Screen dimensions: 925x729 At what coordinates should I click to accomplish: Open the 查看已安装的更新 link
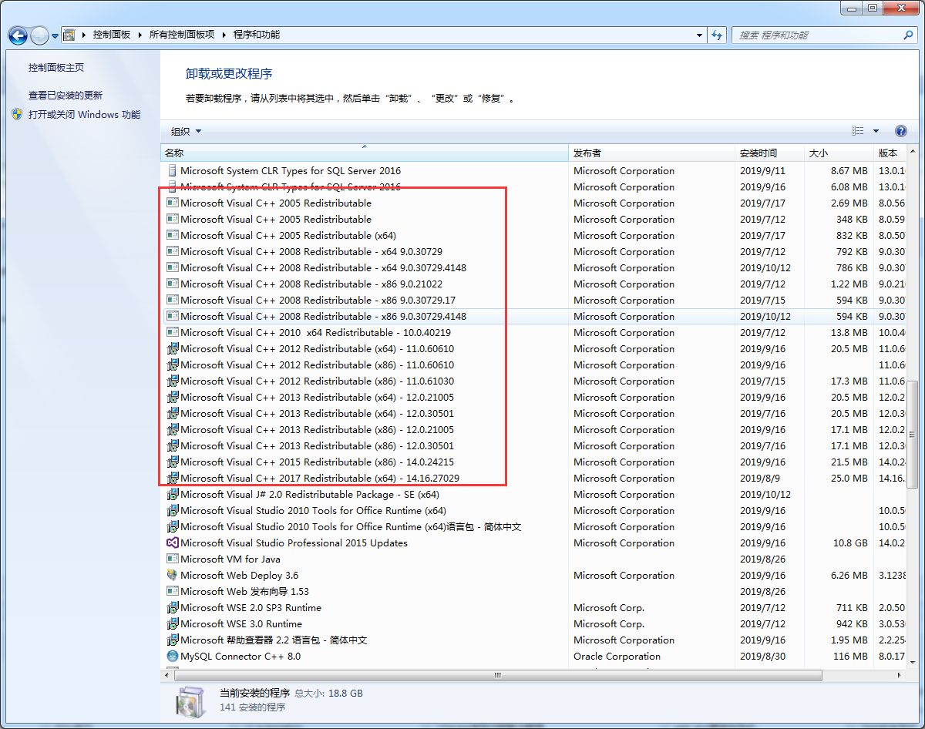pyautogui.click(x=66, y=96)
